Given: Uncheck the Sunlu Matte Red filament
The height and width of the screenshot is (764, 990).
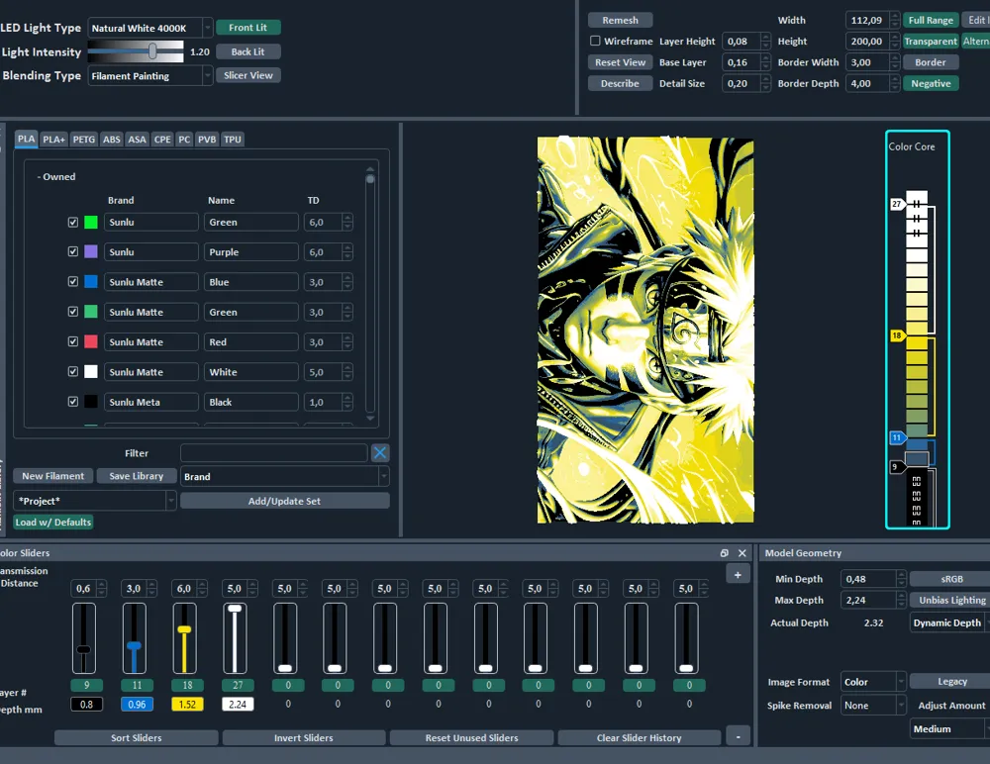Looking at the screenshot, I should coord(73,341).
